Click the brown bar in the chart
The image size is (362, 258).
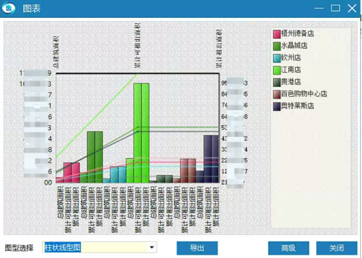tap(188, 170)
